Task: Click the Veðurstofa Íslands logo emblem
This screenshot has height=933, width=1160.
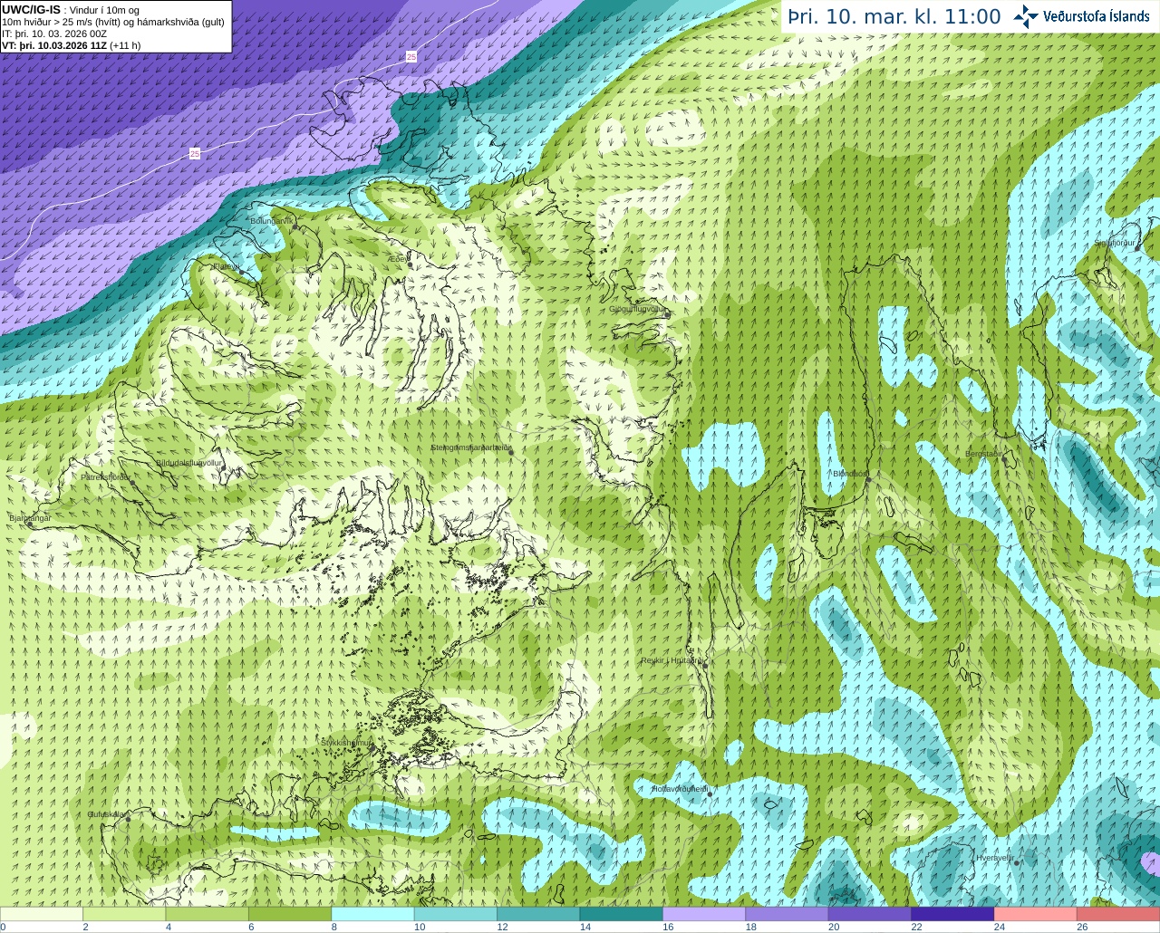Action: (1026, 16)
